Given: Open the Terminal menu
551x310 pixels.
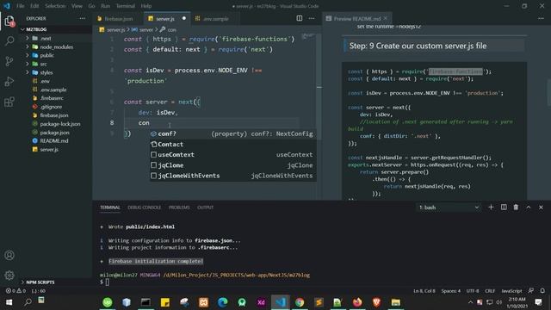Looking at the screenshot, I should [126, 6].
